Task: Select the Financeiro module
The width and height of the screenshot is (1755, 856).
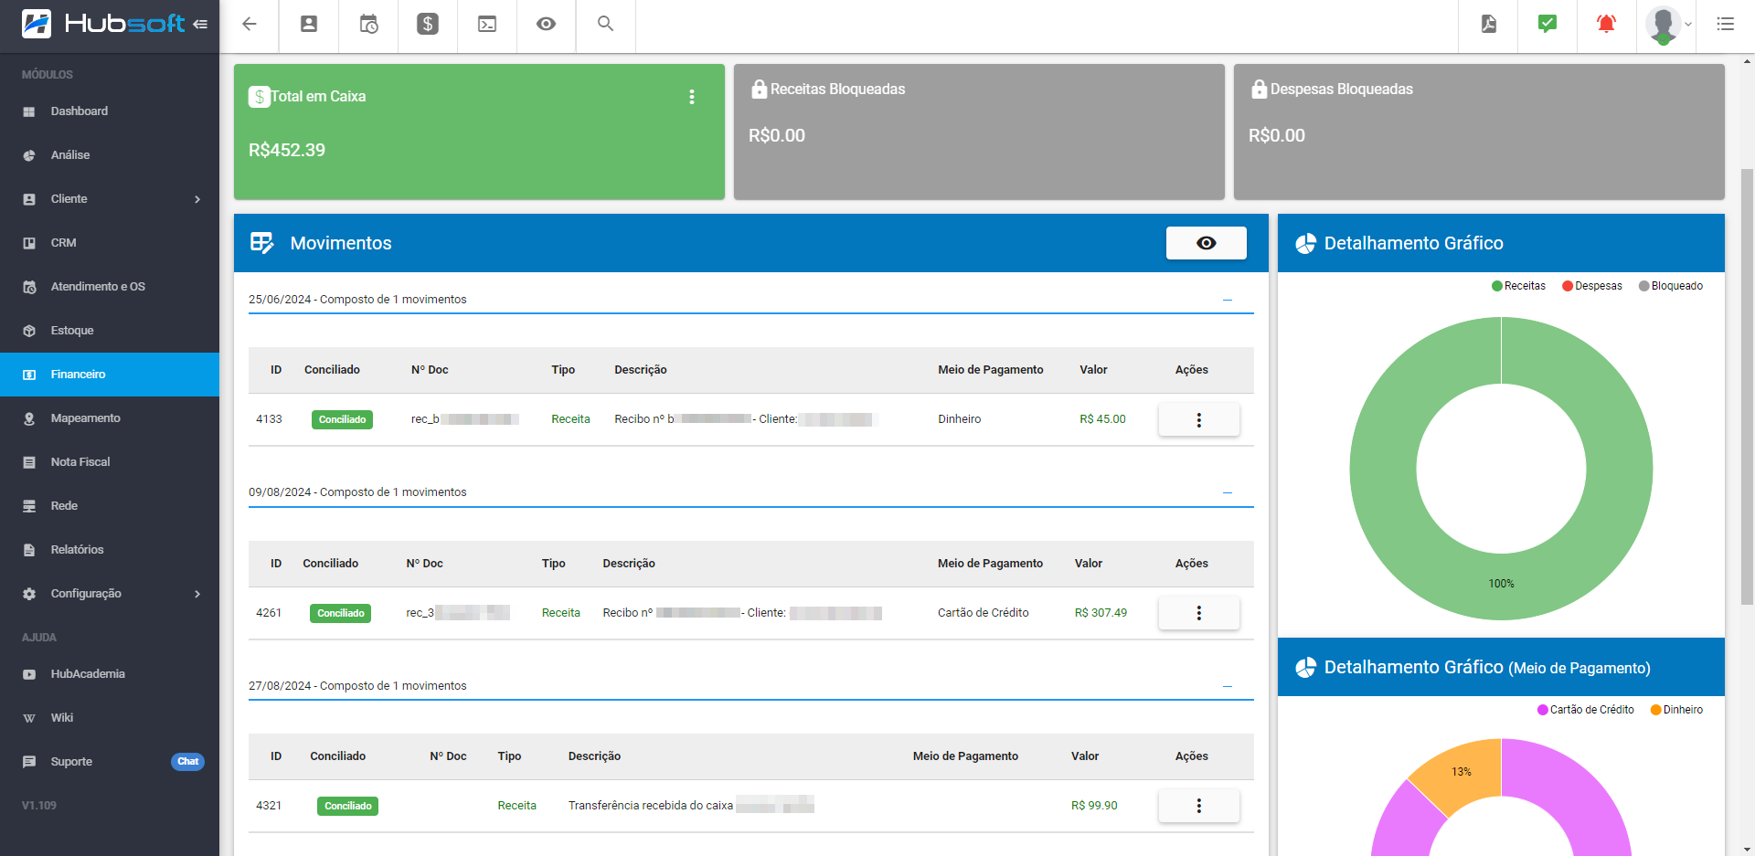Action: [110, 375]
